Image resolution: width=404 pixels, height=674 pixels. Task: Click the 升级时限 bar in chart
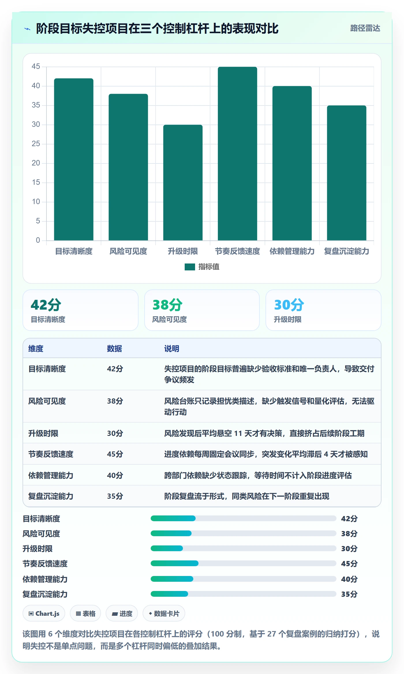point(183,182)
